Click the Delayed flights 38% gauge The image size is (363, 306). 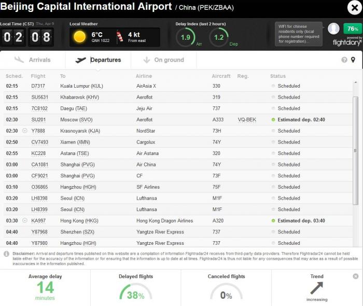(x=136, y=292)
